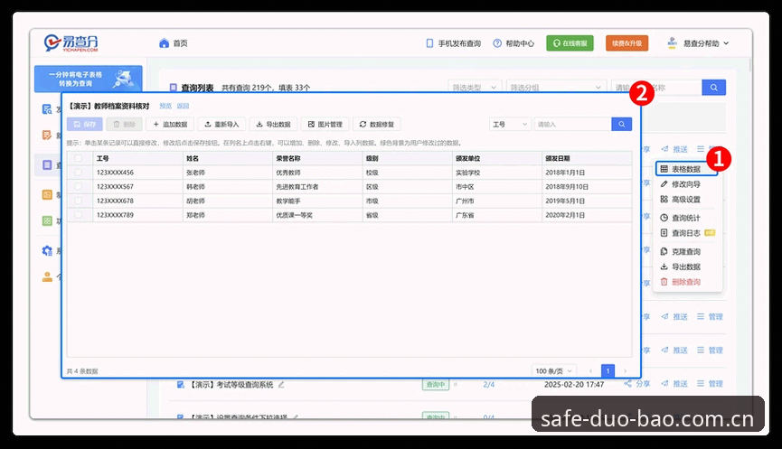Click the orange 续费&升级 button

click(627, 43)
